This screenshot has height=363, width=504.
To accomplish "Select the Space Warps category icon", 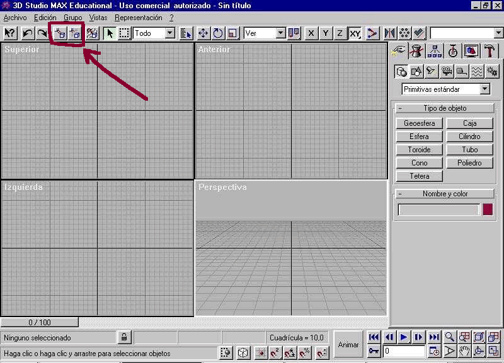I will [x=477, y=72].
